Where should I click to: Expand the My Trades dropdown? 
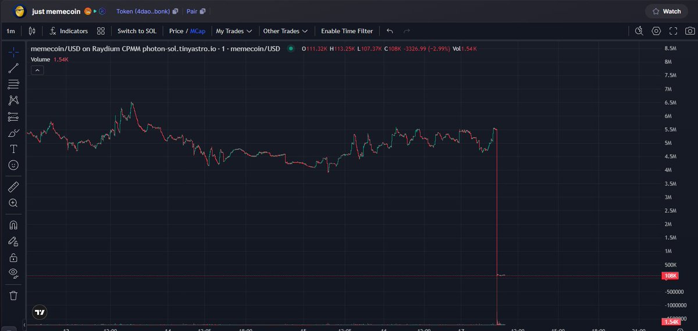click(234, 31)
